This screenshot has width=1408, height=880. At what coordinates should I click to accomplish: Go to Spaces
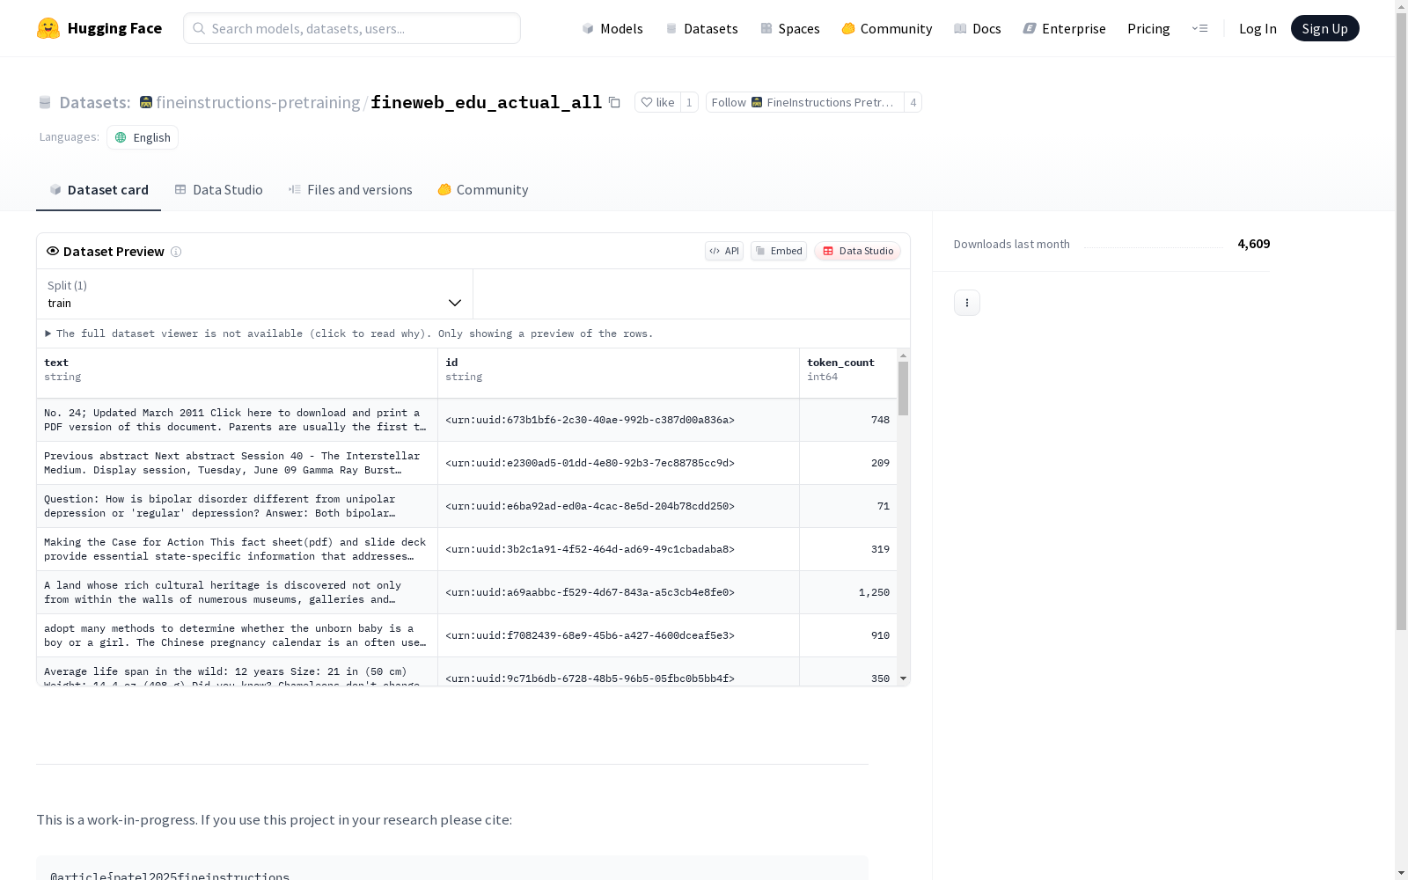tap(790, 28)
